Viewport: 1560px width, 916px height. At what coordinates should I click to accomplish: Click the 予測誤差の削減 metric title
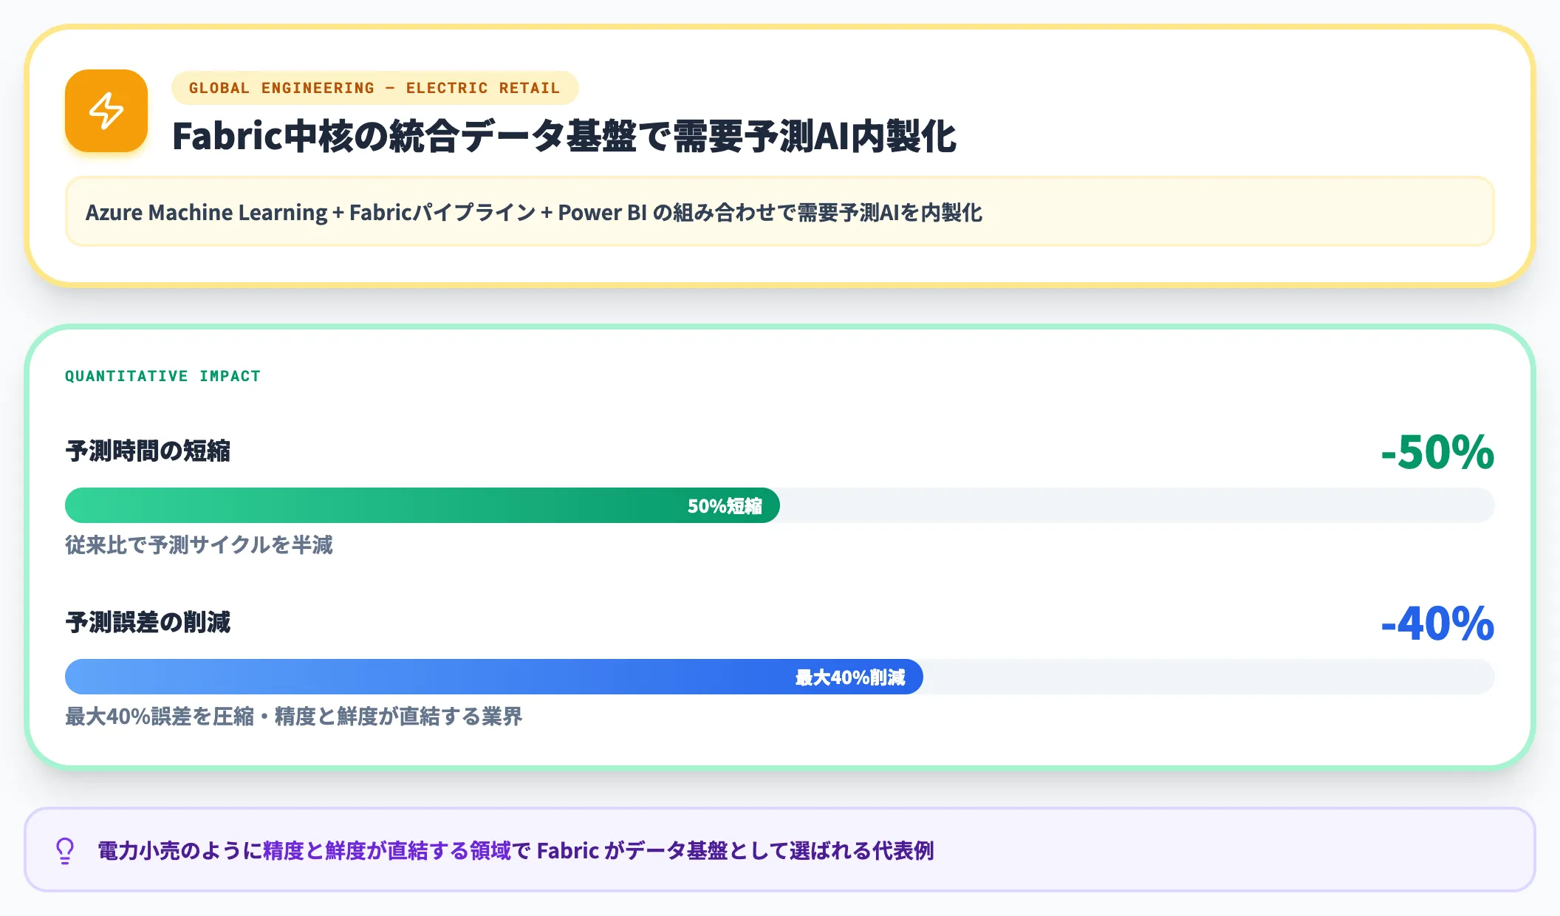[148, 622]
